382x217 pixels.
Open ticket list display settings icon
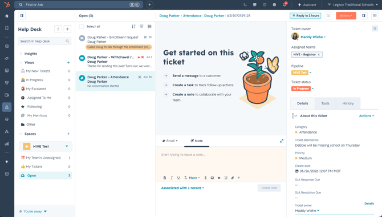pyautogui.click(x=149, y=26)
